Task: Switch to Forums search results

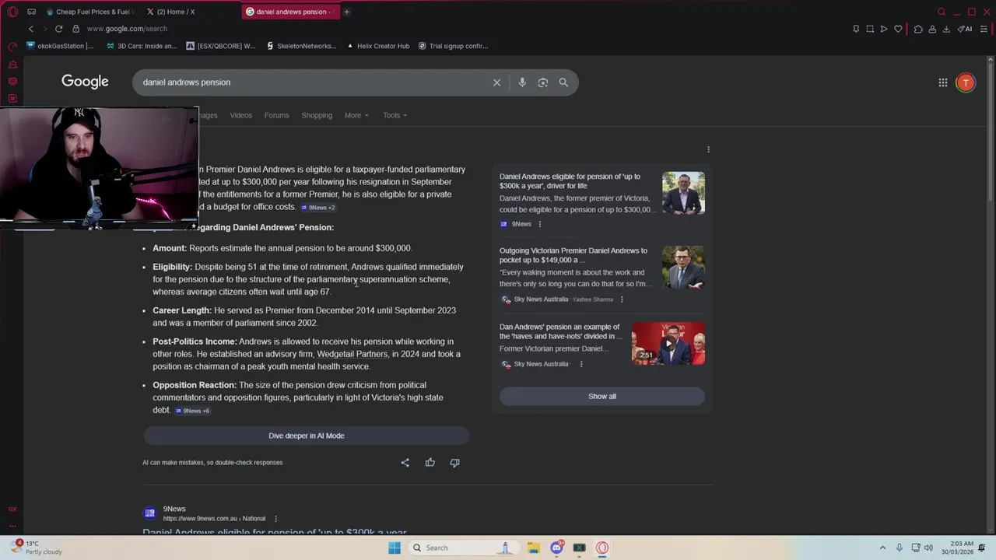Action: 276,115
